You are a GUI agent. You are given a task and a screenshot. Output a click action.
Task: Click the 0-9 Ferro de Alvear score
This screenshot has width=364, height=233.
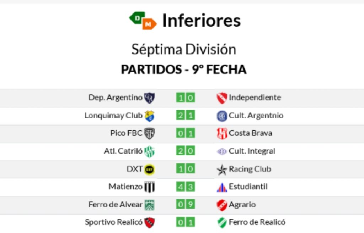[x=186, y=204]
